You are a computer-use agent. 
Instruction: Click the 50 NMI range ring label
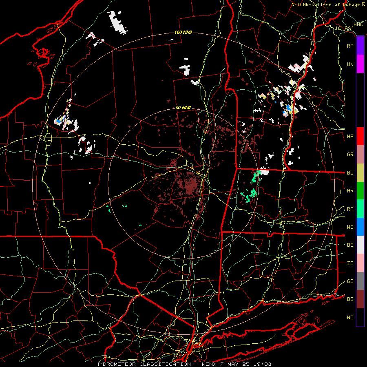pyautogui.click(x=183, y=108)
